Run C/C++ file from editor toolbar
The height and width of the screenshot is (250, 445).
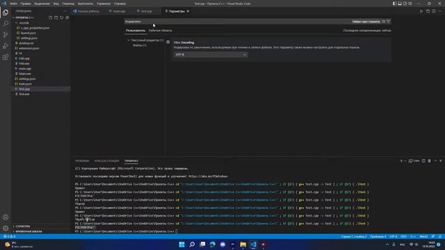[421, 11]
